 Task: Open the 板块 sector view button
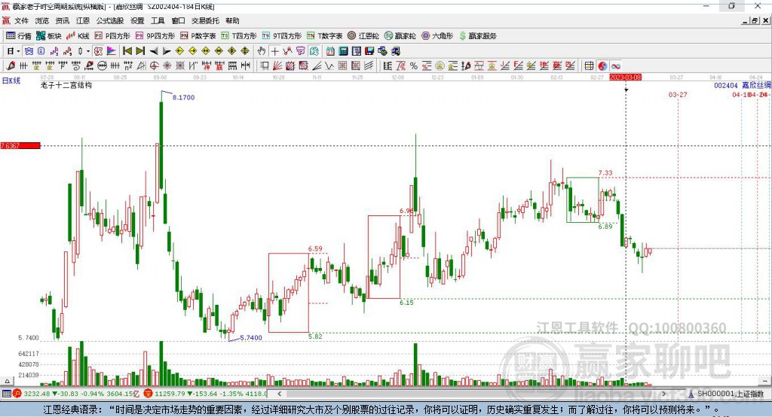[x=49, y=36]
